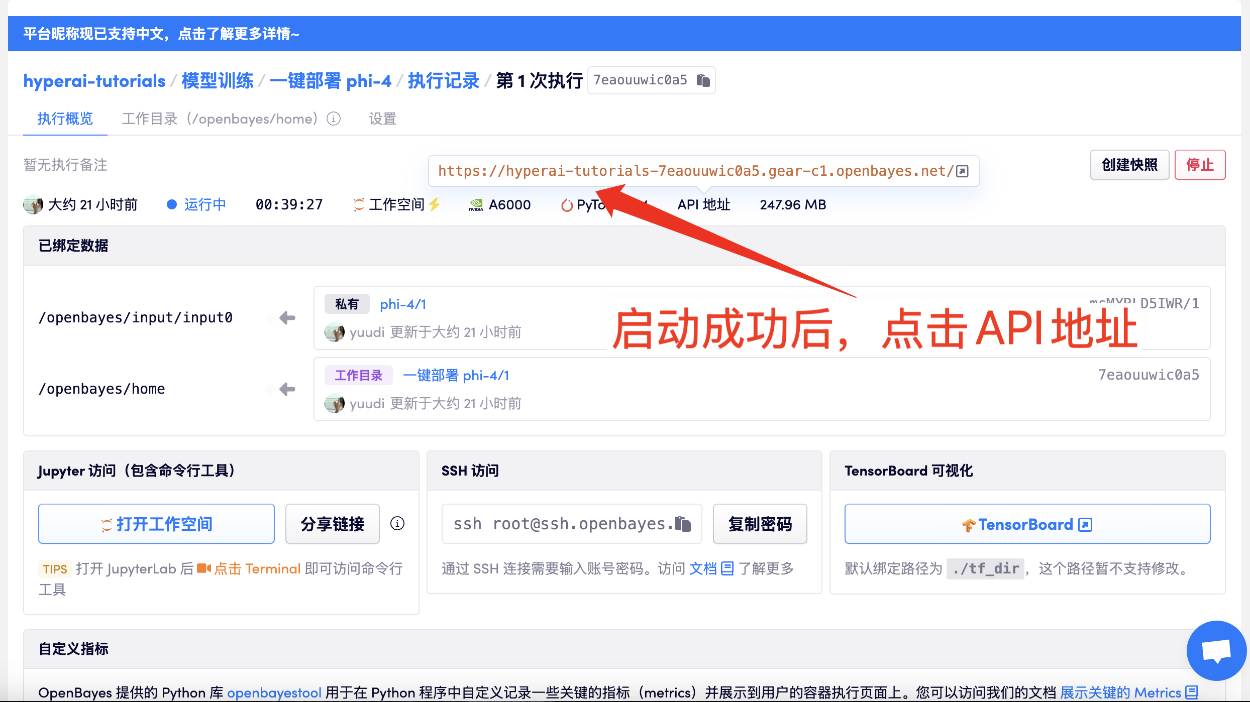Click info icon next to 工作目录 tab
Screen dimensions: 1250x702
pyautogui.click(x=334, y=119)
